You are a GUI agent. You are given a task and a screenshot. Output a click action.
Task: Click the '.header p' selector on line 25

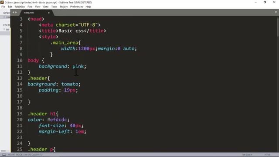40,149
